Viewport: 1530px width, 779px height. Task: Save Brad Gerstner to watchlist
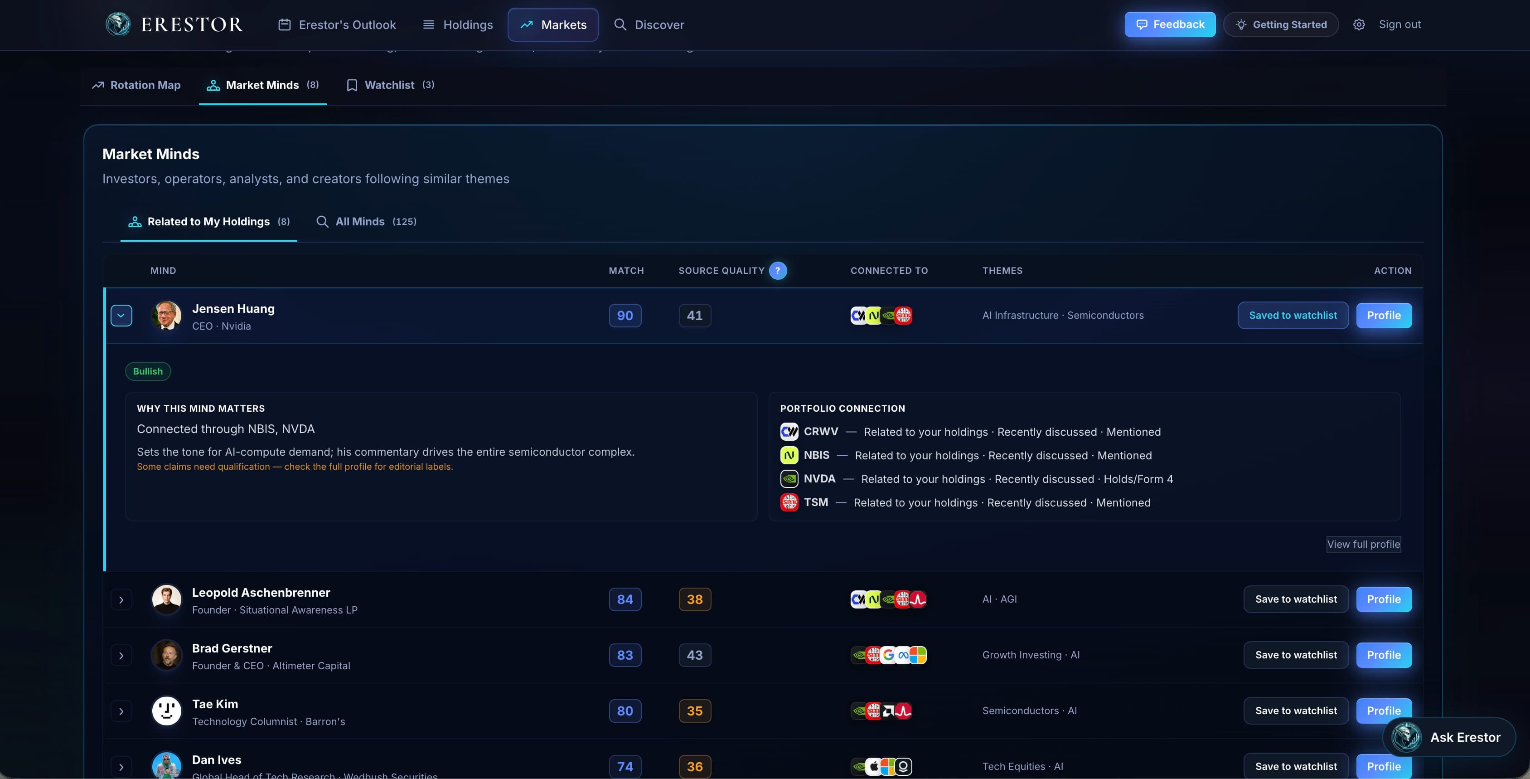pos(1295,655)
